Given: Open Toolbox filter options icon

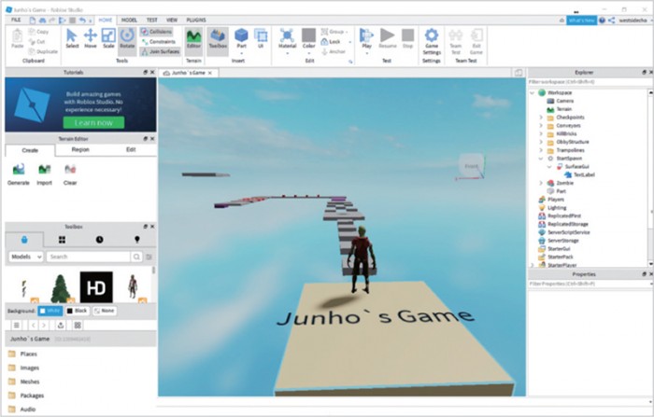Looking at the screenshot, I should [x=149, y=257].
